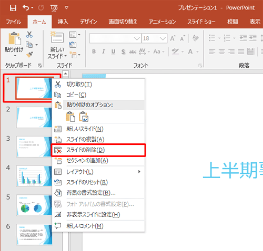Click ribbon Reset slide icon

pyautogui.click(x=73, y=45)
